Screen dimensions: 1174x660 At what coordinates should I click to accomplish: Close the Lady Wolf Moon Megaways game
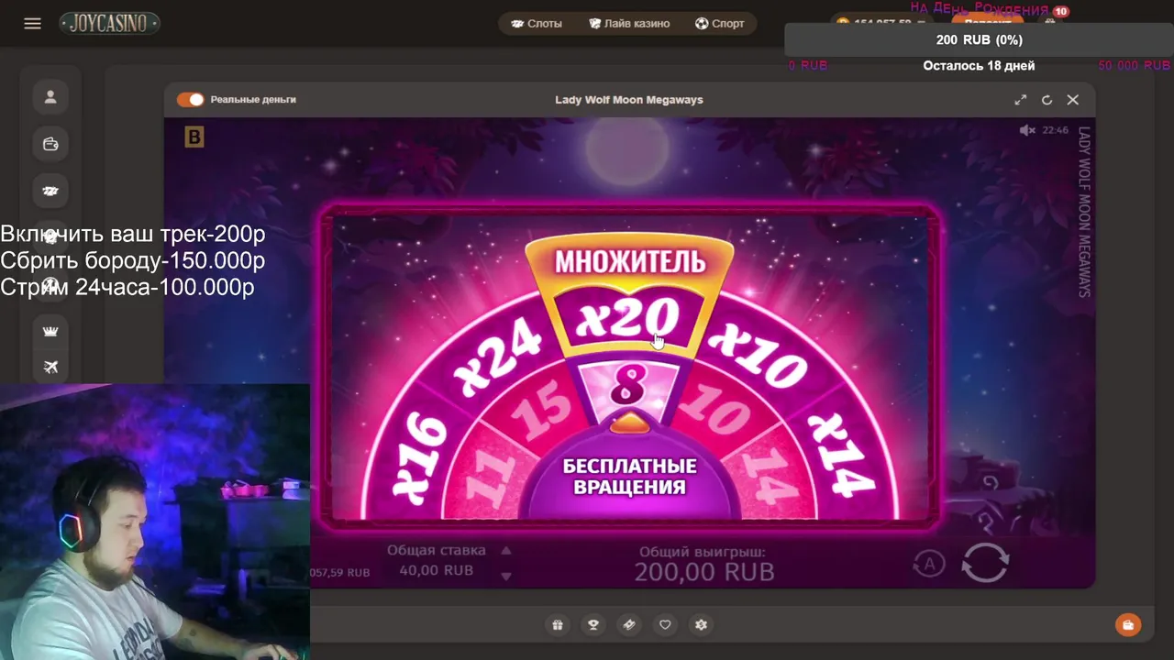1073,99
